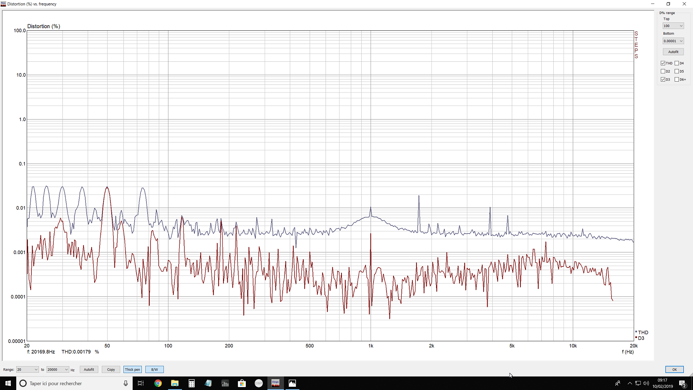Open Task View from taskbar
The height and width of the screenshot is (390, 693).
pos(141,383)
